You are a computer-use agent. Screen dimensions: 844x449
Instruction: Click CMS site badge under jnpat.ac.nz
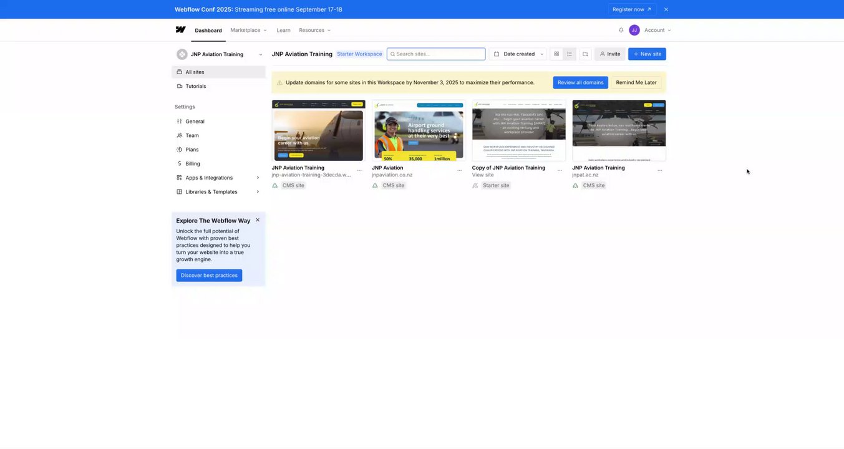click(594, 185)
